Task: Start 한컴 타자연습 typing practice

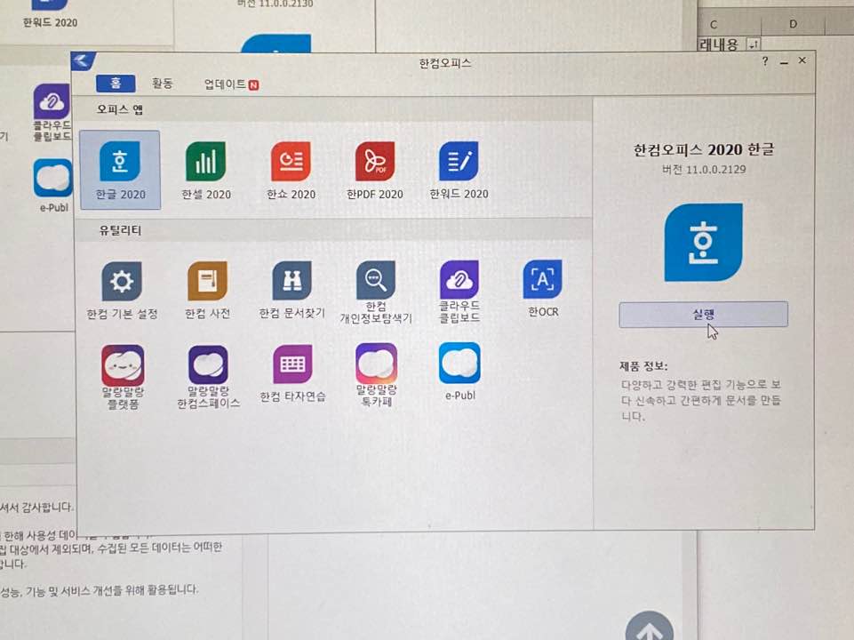Action: point(291,366)
